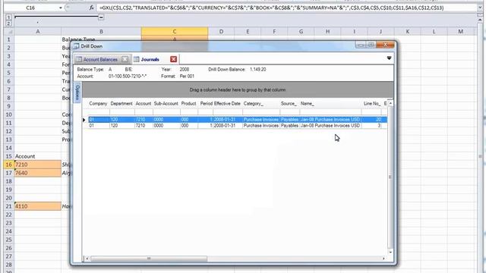Click cell A15 labeled Account
The height and width of the screenshot is (273, 486).
(38, 156)
